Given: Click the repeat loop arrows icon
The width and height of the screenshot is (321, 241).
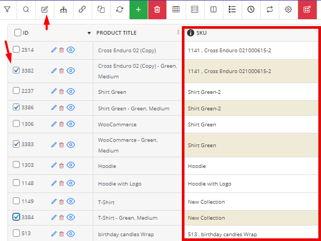Looking at the screenshot, I should tap(270, 10).
